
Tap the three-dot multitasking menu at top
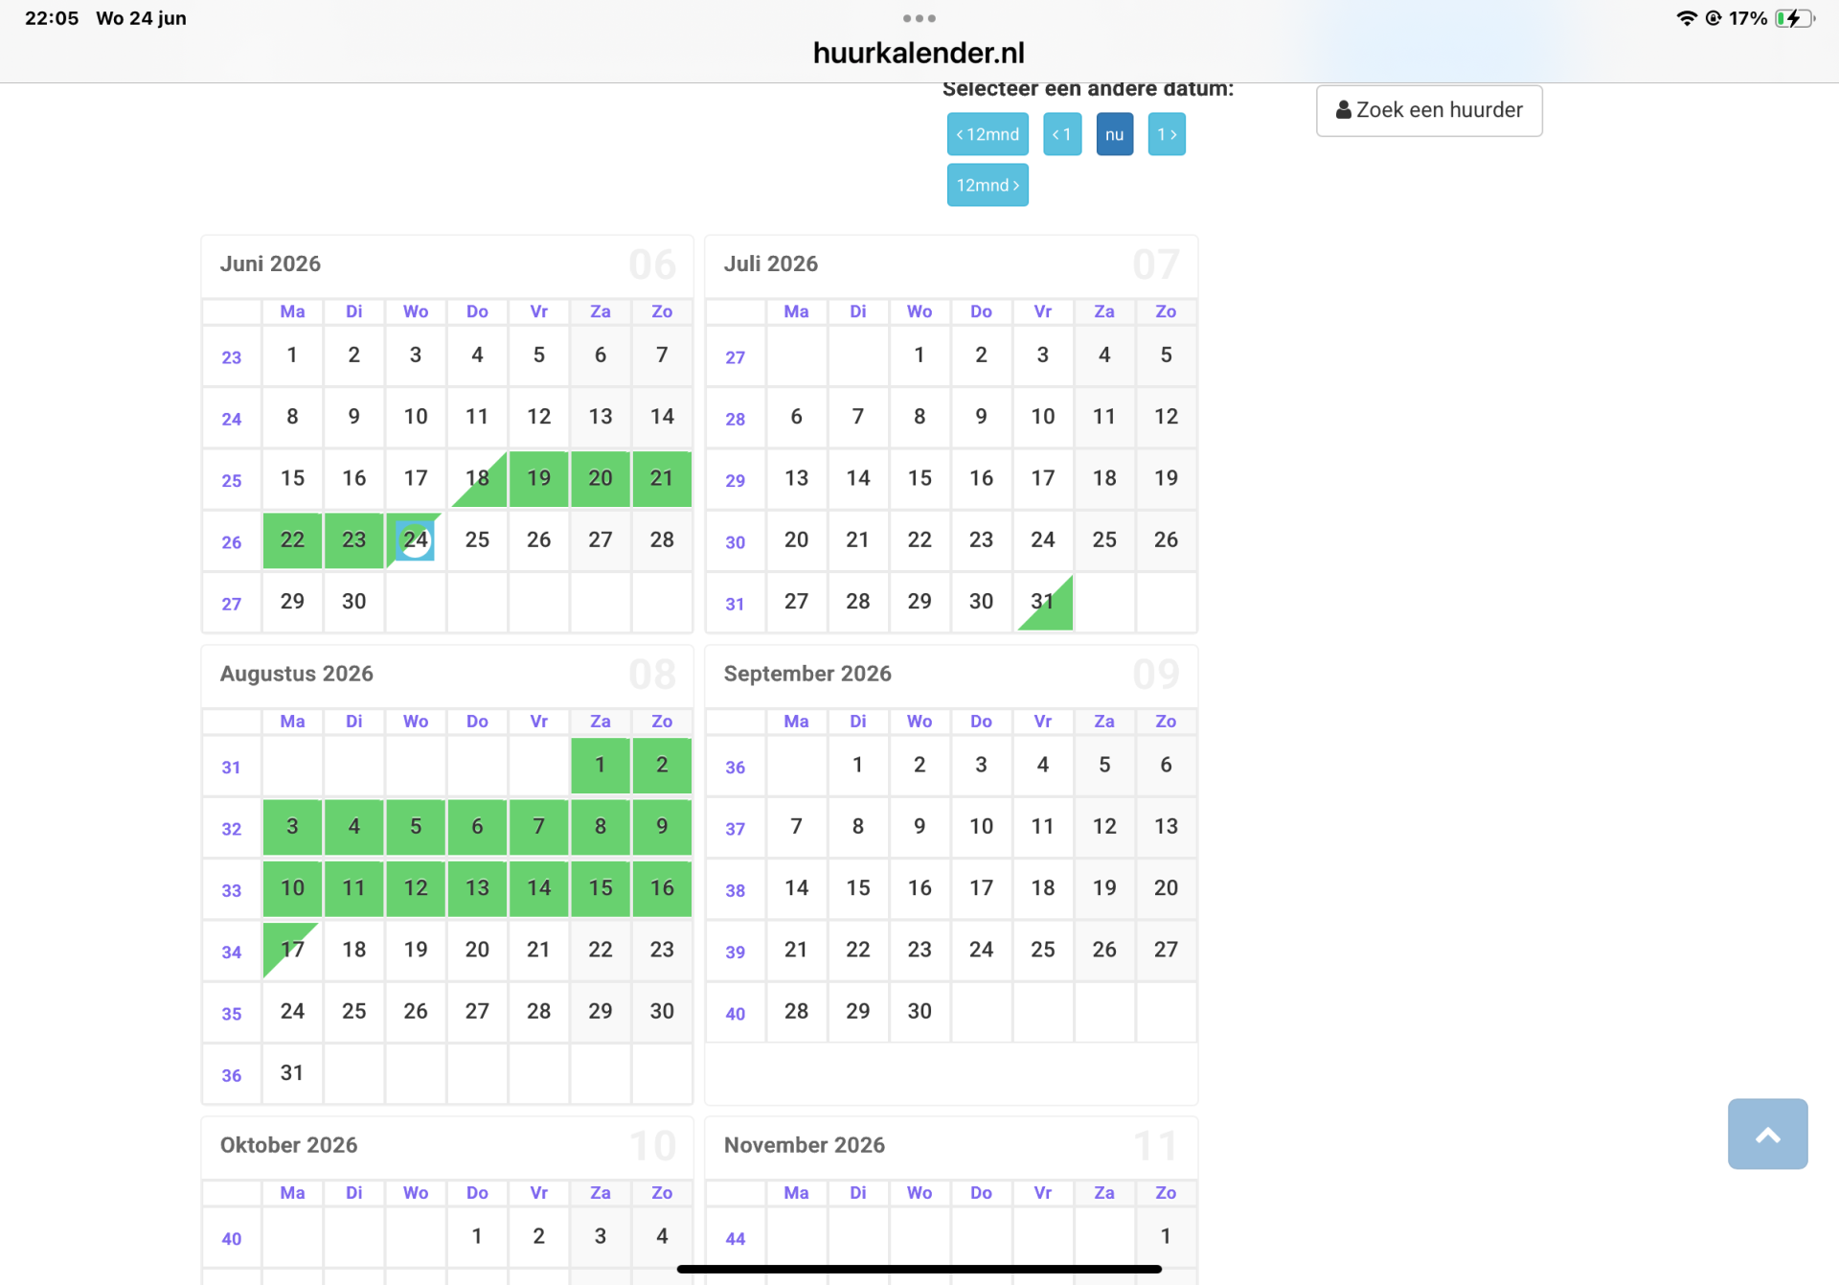tap(919, 18)
